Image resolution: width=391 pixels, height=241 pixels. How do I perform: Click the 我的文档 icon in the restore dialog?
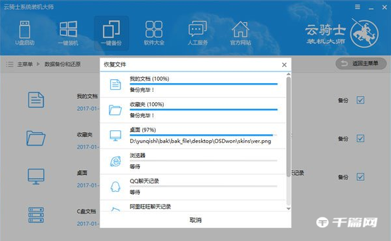(x=115, y=84)
